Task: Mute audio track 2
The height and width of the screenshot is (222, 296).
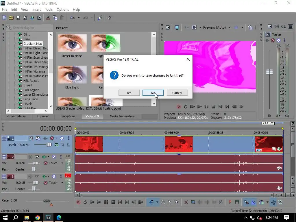Action: pos(54,157)
